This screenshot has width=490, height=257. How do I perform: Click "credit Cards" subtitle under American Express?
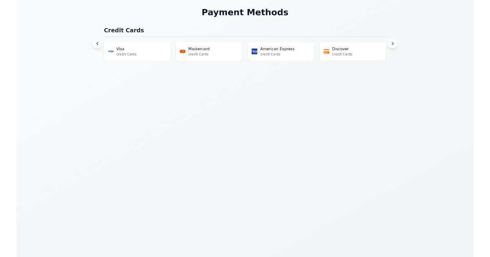(270, 54)
